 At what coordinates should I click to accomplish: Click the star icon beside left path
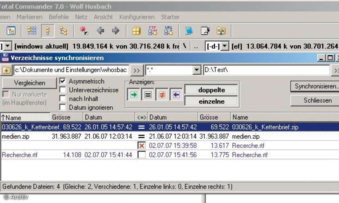pos(6,70)
